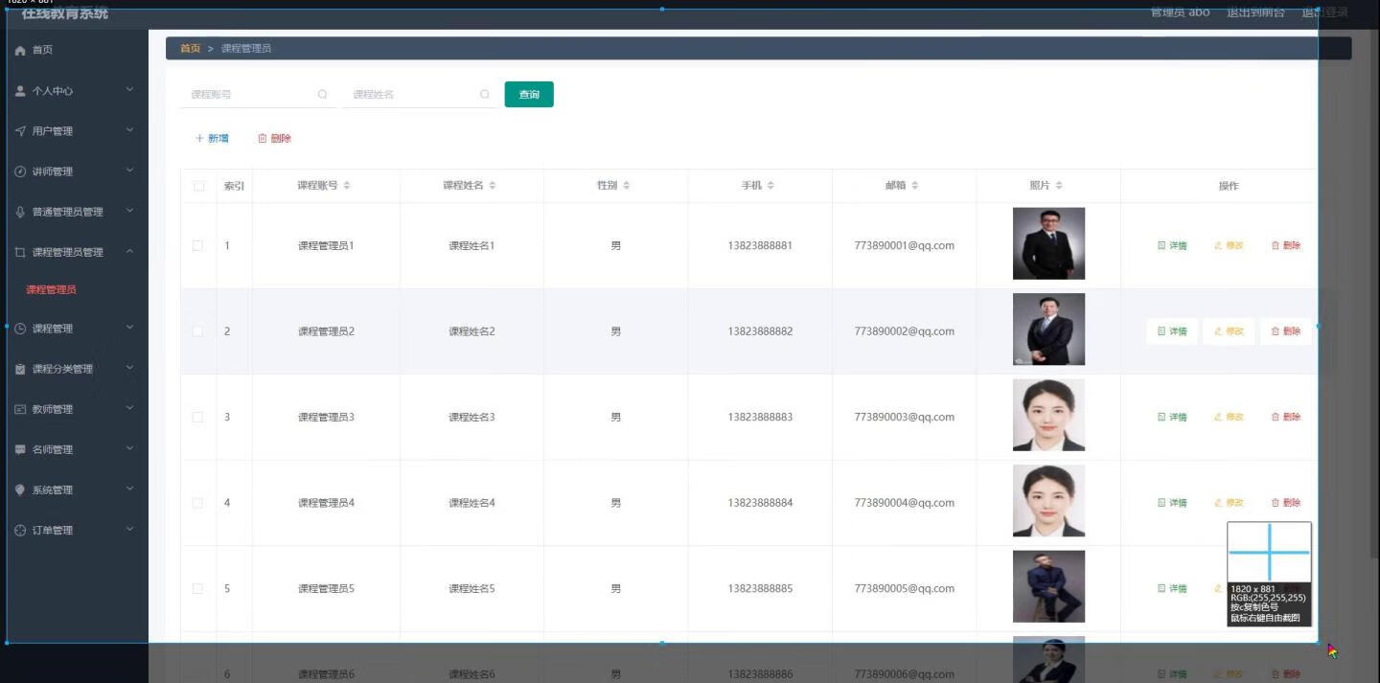
Task: Sort by 课程账号 column arrows
Action: (x=347, y=185)
